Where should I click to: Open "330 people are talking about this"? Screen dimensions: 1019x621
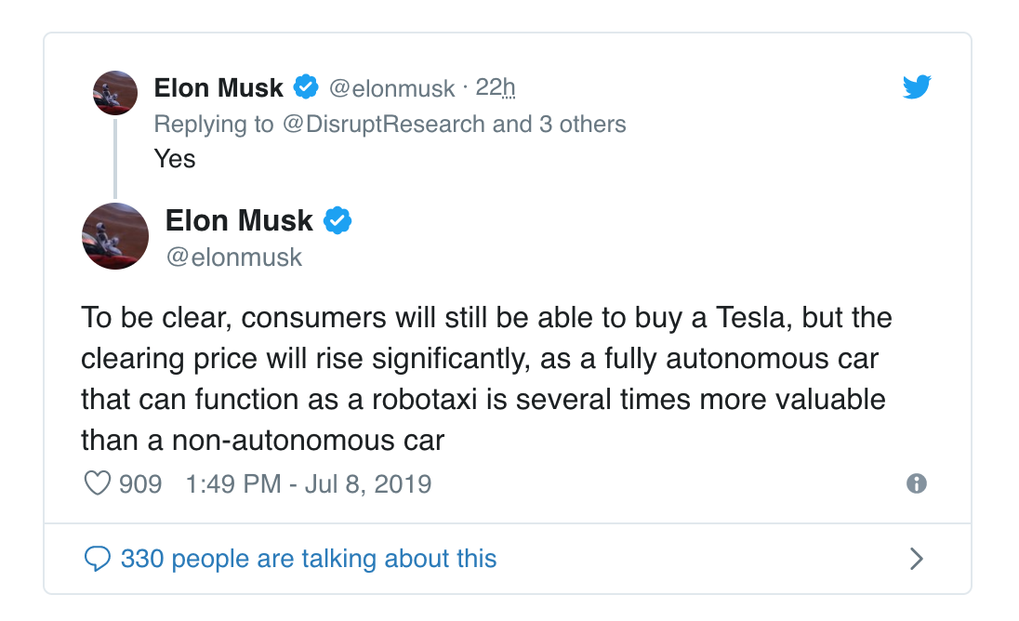(x=309, y=558)
